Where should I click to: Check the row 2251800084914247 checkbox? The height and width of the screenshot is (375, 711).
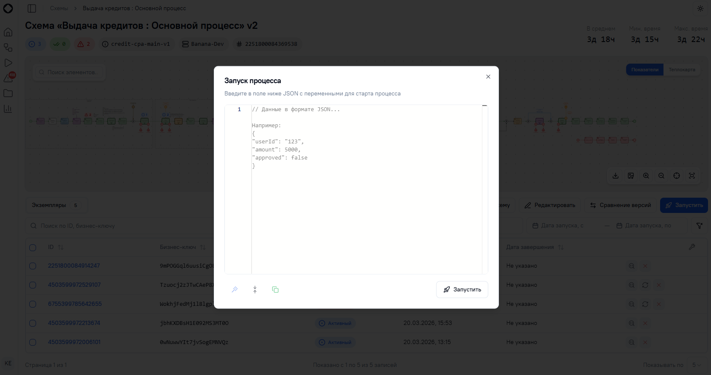click(33, 266)
